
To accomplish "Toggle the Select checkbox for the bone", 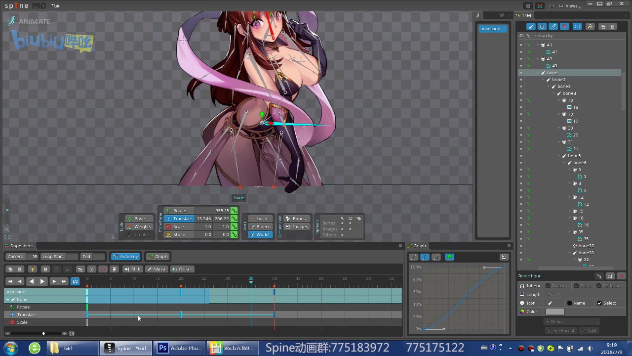I will click(x=599, y=303).
